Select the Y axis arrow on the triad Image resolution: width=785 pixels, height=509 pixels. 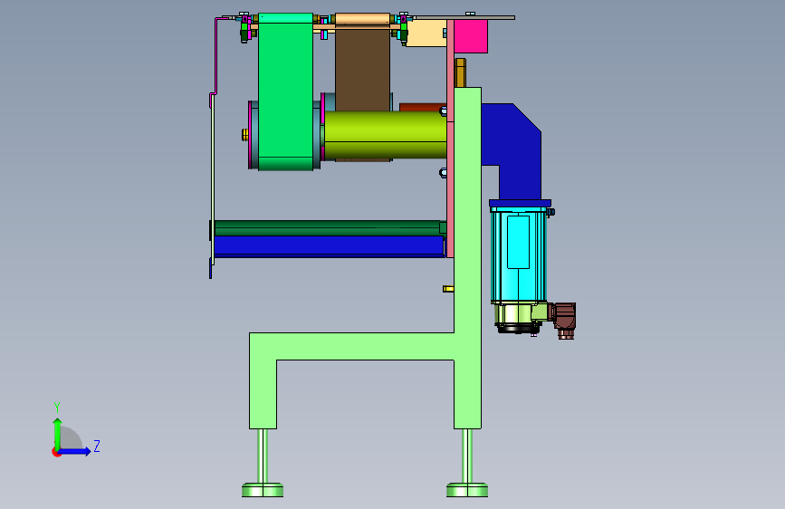(x=58, y=433)
